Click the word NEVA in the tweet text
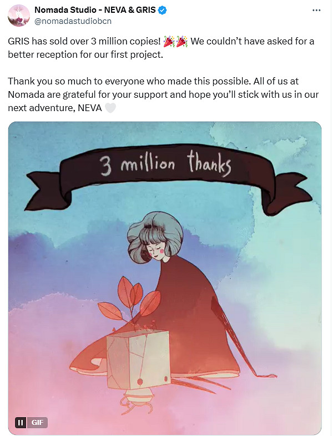The image size is (333, 436). (x=89, y=108)
